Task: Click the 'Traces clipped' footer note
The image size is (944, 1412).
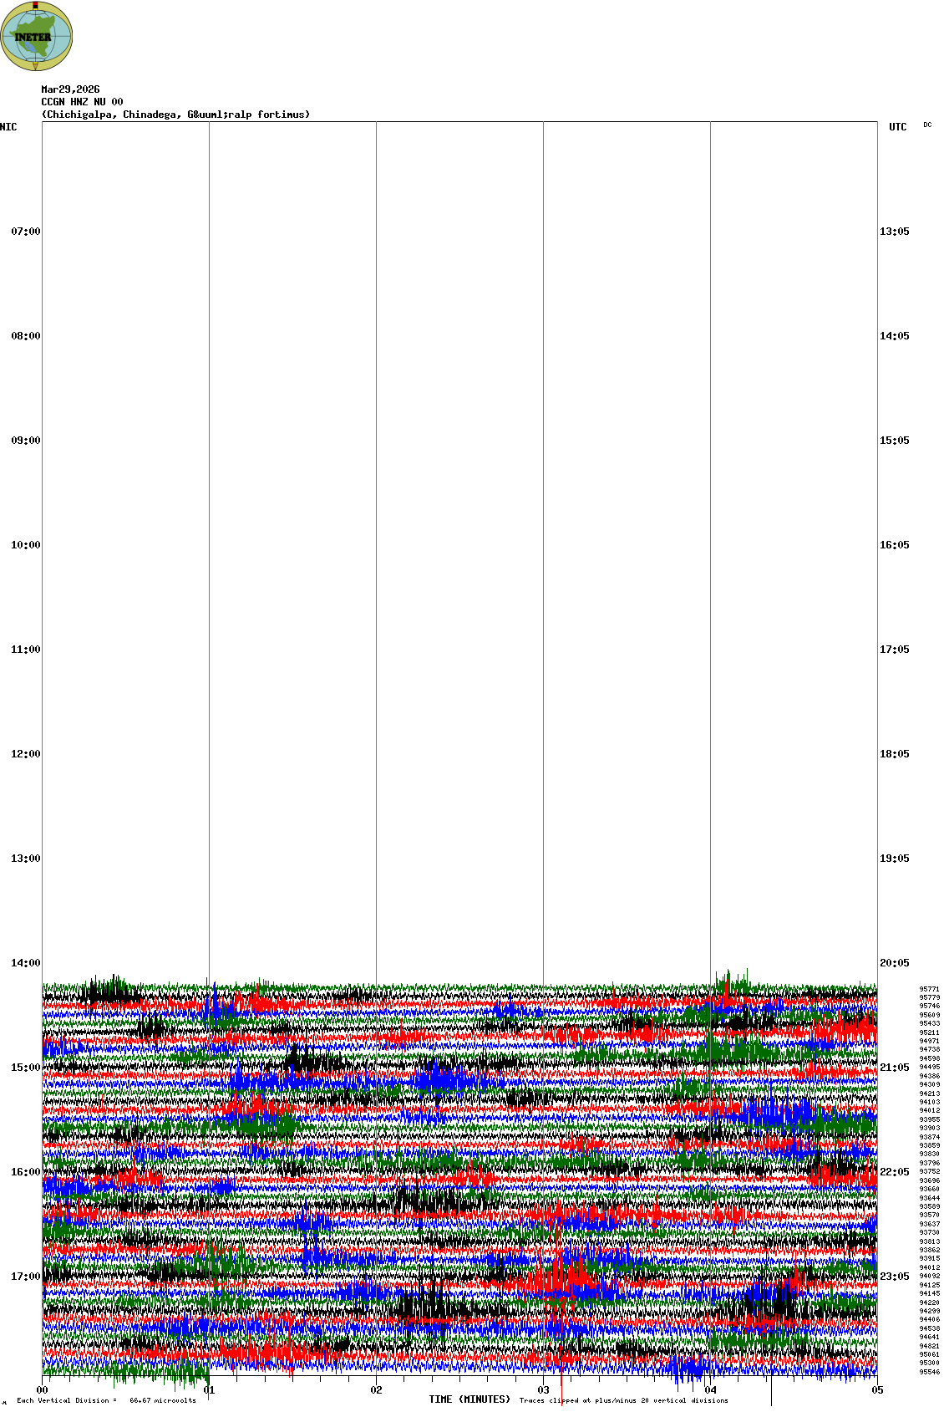Action: (x=623, y=1400)
